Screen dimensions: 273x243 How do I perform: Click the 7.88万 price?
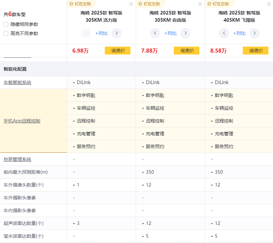point(149,51)
